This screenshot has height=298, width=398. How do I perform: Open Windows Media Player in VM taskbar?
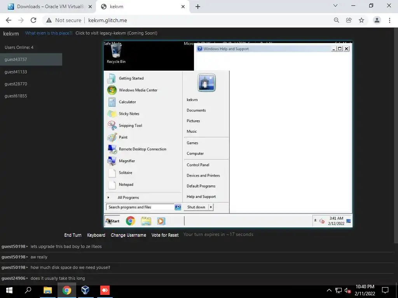point(161,221)
